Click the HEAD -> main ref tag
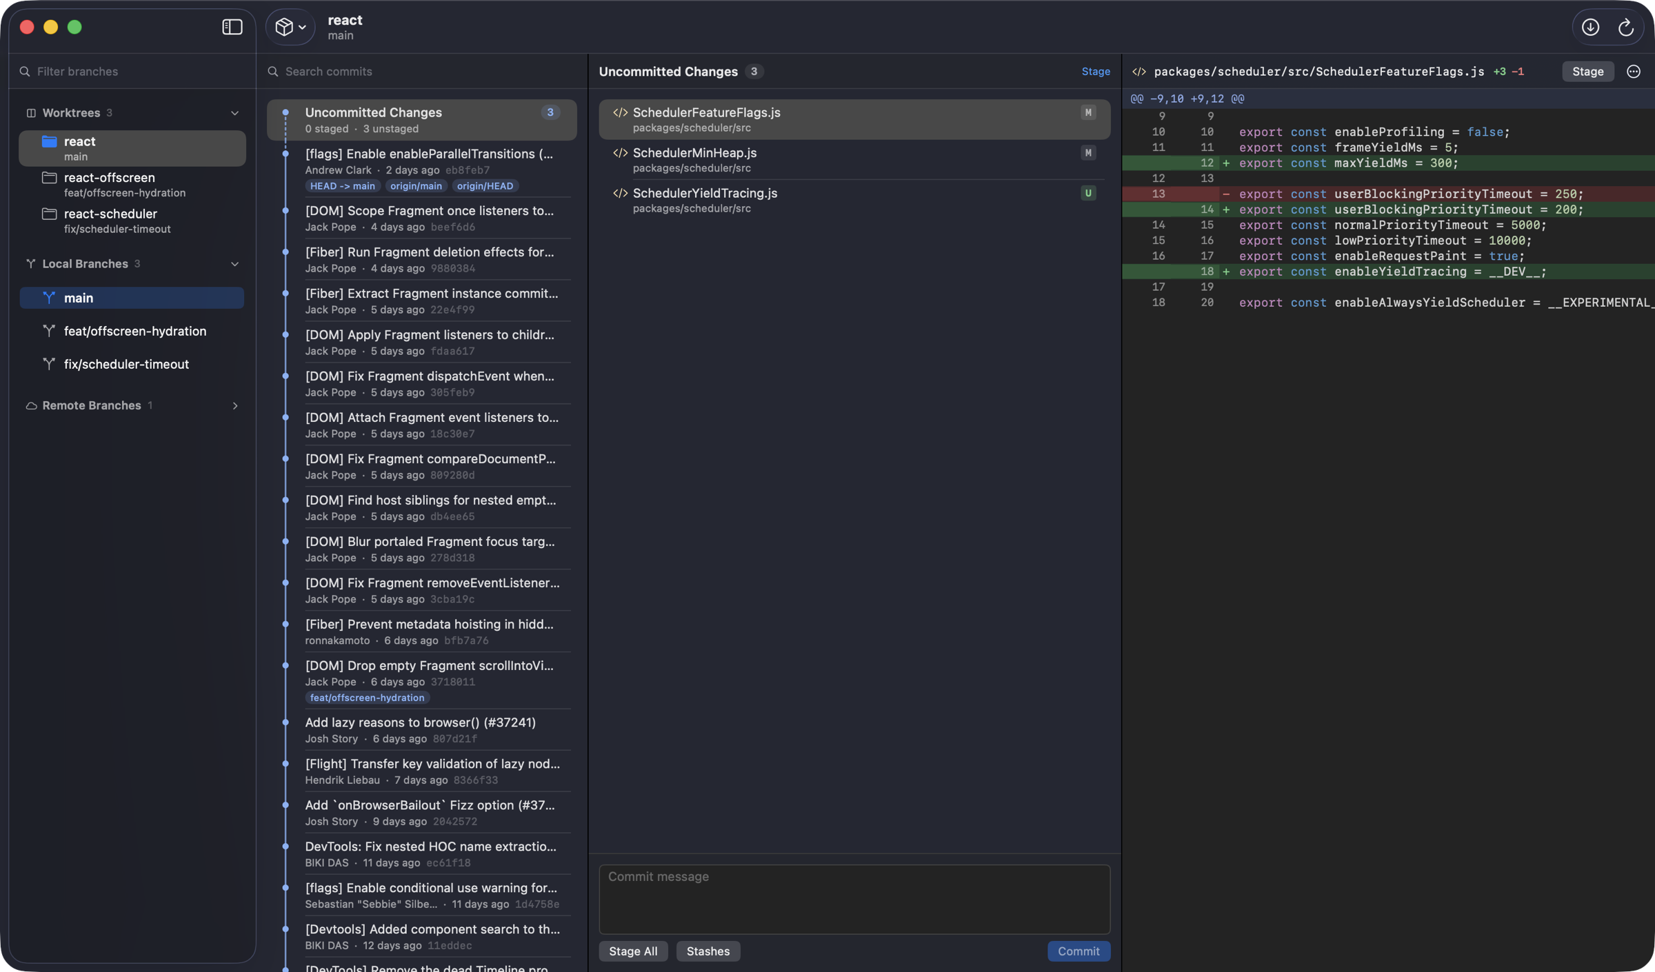Image resolution: width=1655 pixels, height=972 pixels. pyautogui.click(x=343, y=186)
